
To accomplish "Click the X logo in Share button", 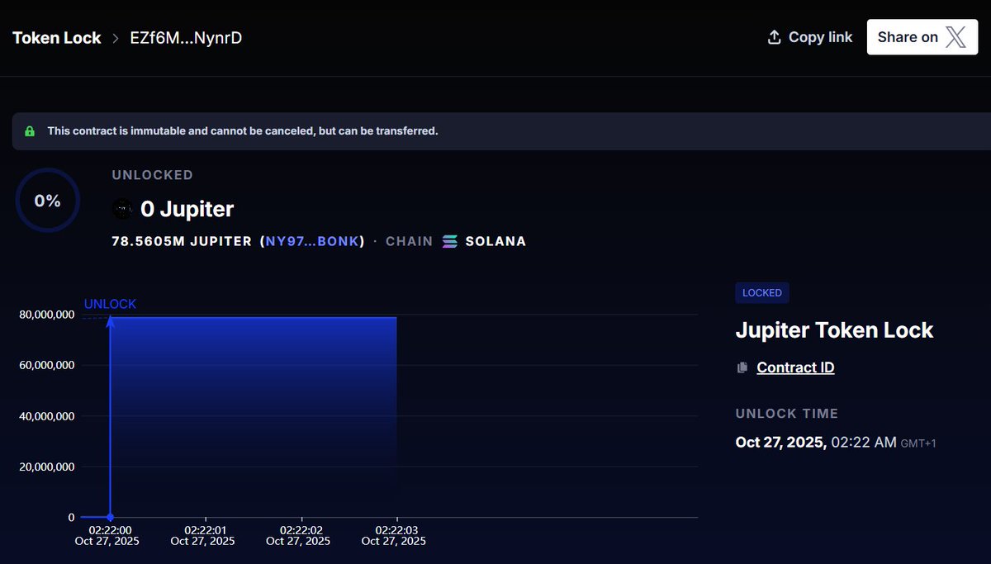I will pyautogui.click(x=955, y=37).
